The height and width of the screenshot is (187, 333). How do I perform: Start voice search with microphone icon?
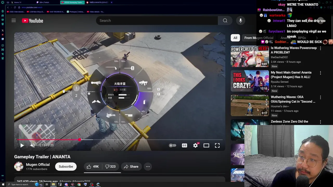(x=241, y=21)
